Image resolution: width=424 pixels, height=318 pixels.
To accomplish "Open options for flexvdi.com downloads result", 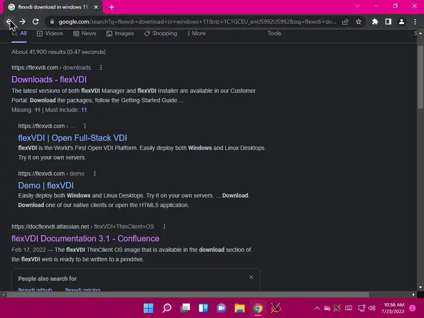I will [101, 67].
